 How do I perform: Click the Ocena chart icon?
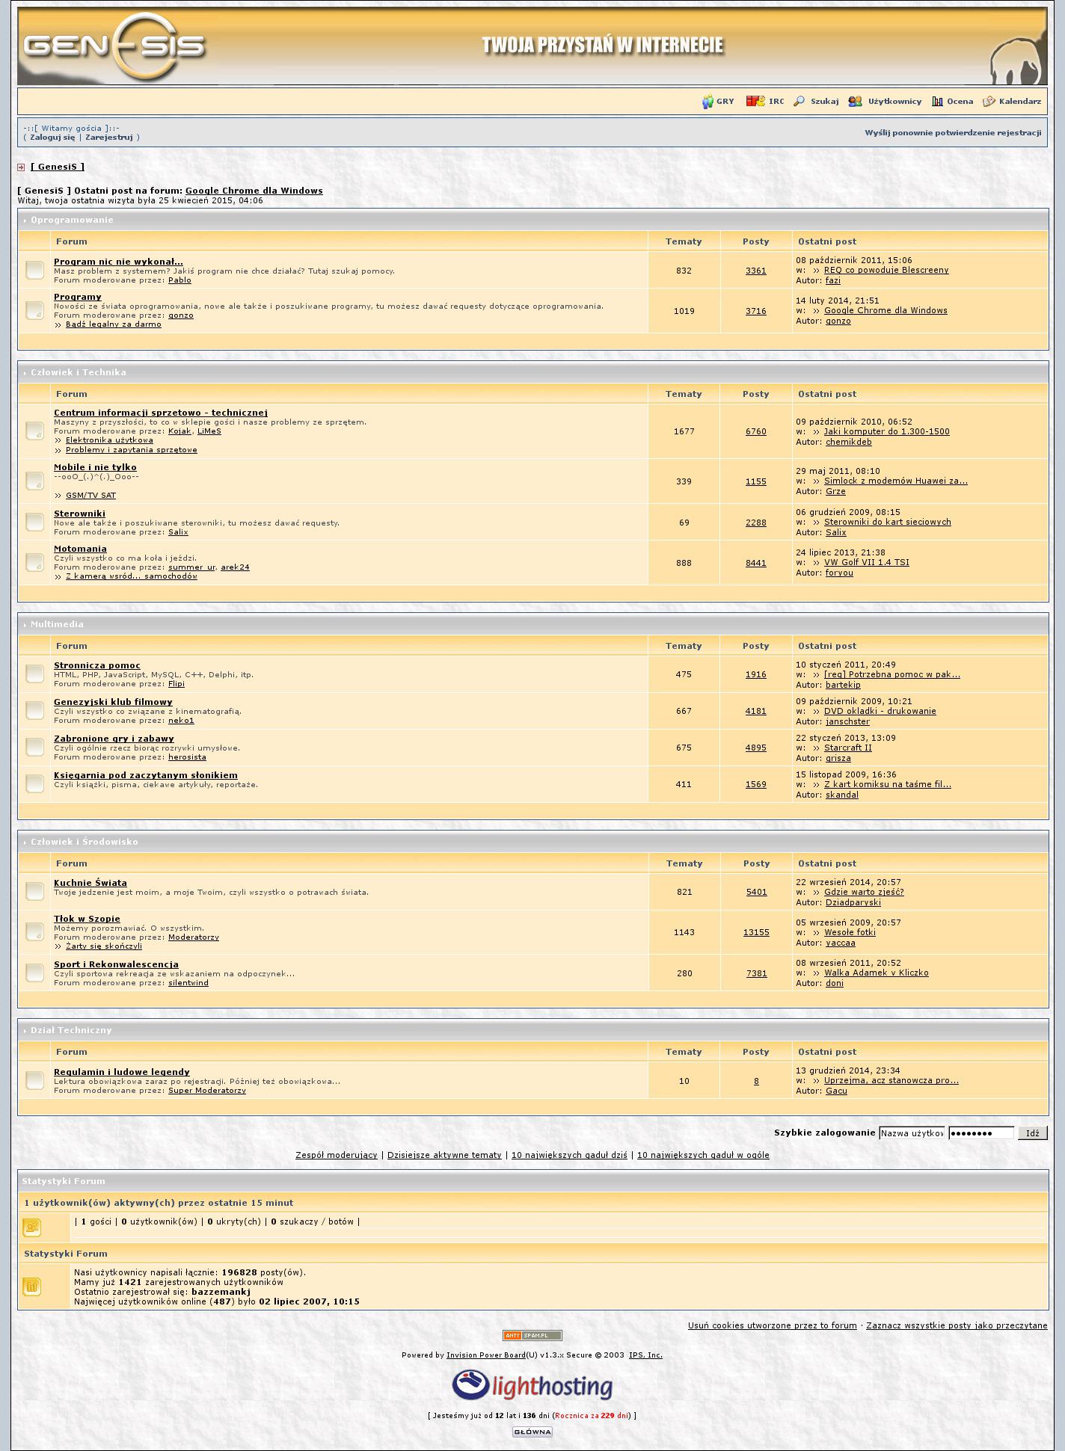(937, 101)
